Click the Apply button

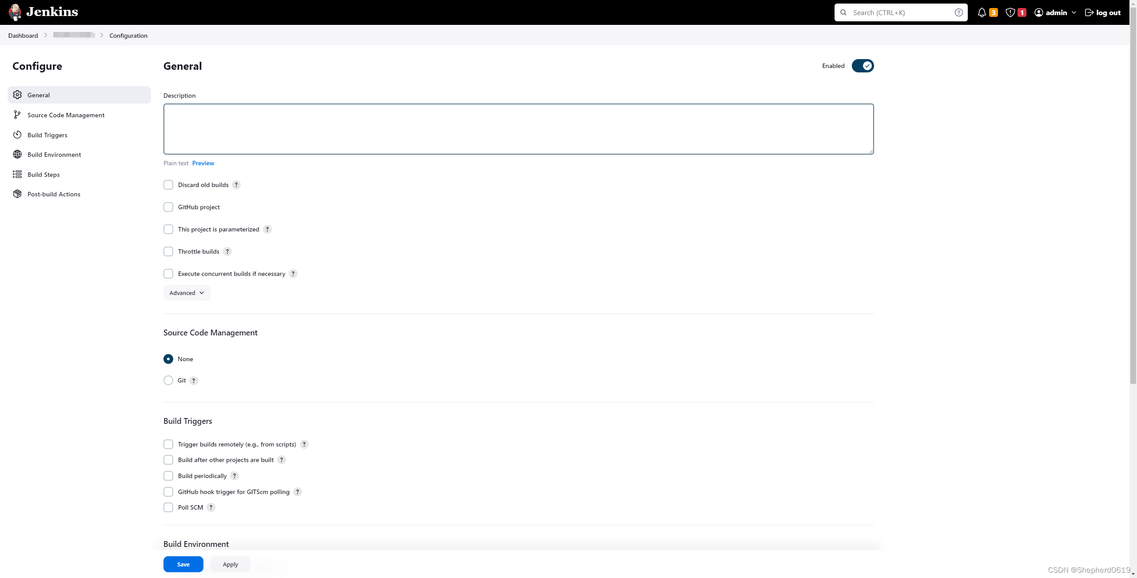(230, 564)
